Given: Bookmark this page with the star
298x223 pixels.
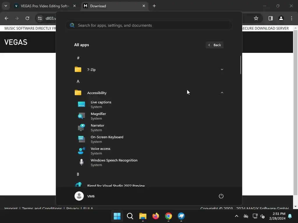Looking at the screenshot, I should point(256,18).
